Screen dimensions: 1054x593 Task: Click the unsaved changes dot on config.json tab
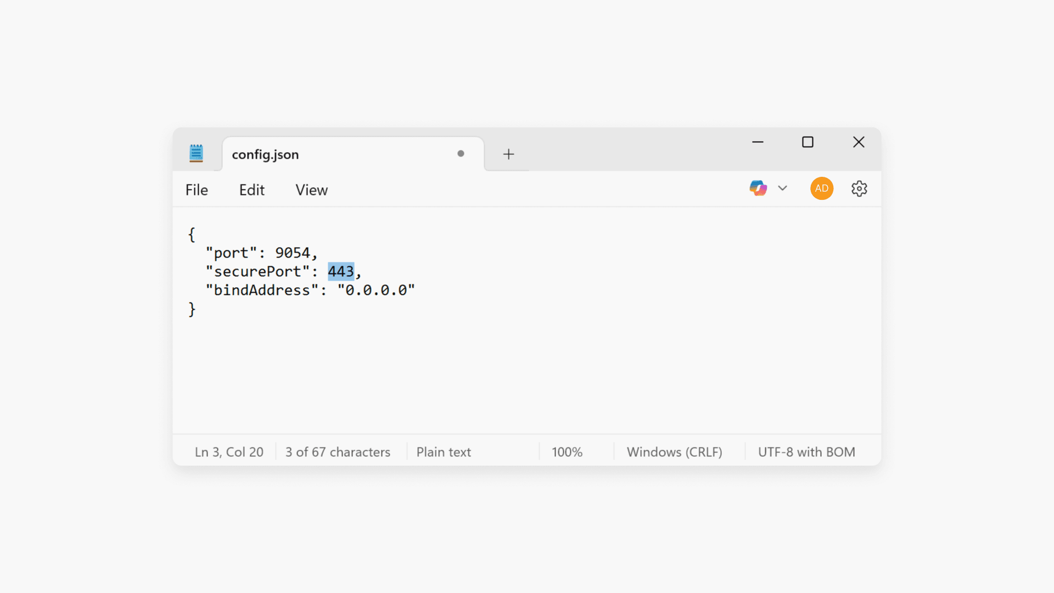coord(461,154)
